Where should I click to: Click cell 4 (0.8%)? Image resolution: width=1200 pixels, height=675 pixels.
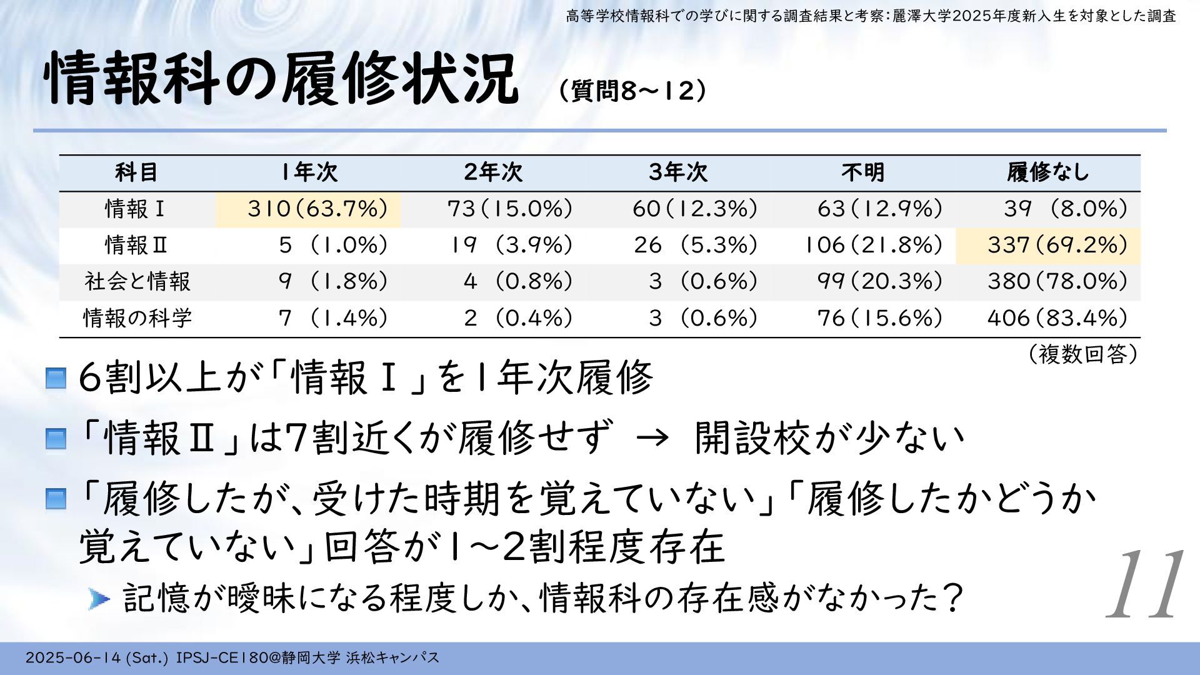(518, 281)
